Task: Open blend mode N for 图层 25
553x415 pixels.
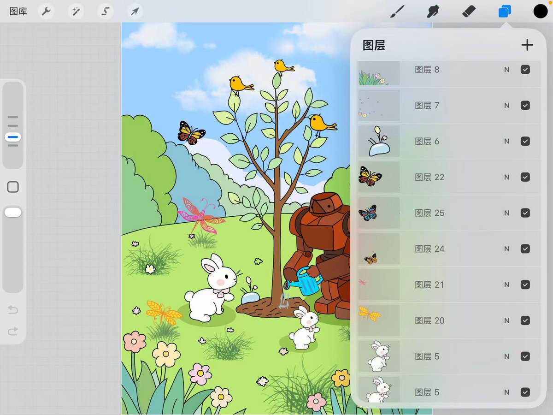Action: pyautogui.click(x=506, y=213)
